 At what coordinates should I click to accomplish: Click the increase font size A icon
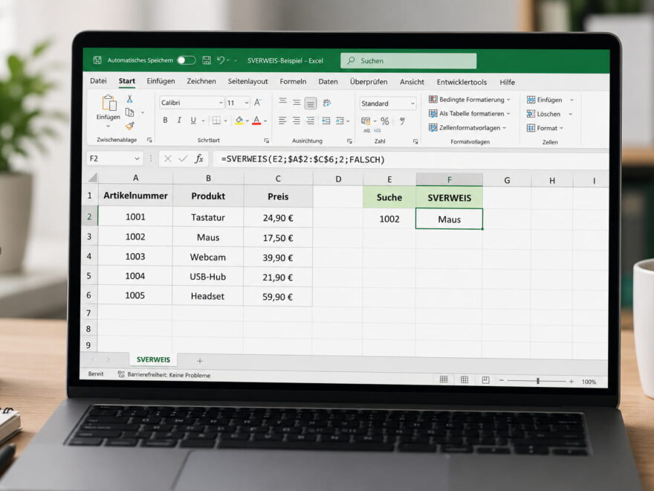(258, 103)
